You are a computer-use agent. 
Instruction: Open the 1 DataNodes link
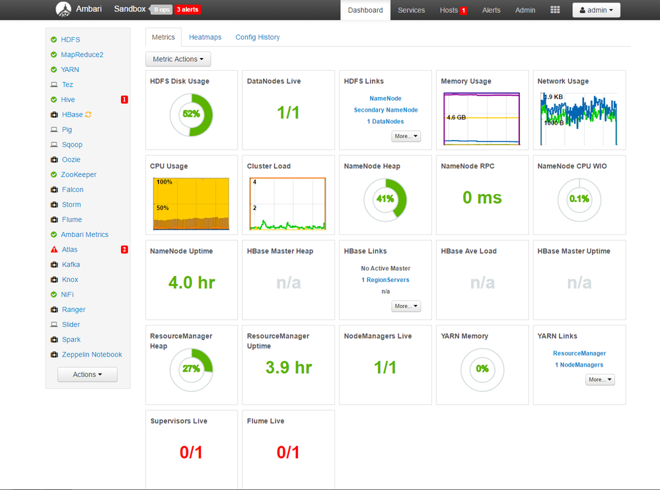(x=386, y=122)
